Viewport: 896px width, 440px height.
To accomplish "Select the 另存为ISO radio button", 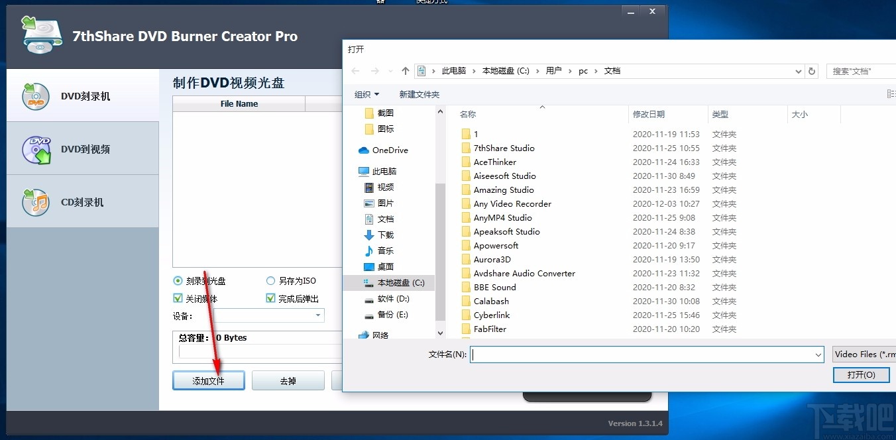I will pyautogui.click(x=270, y=280).
